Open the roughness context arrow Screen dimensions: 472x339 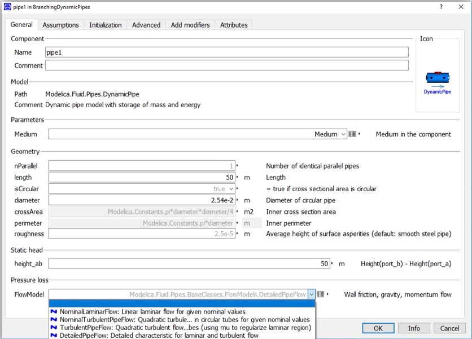[237, 234]
